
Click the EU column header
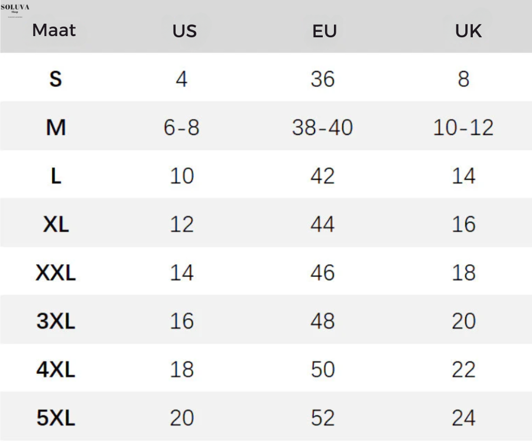324,31
